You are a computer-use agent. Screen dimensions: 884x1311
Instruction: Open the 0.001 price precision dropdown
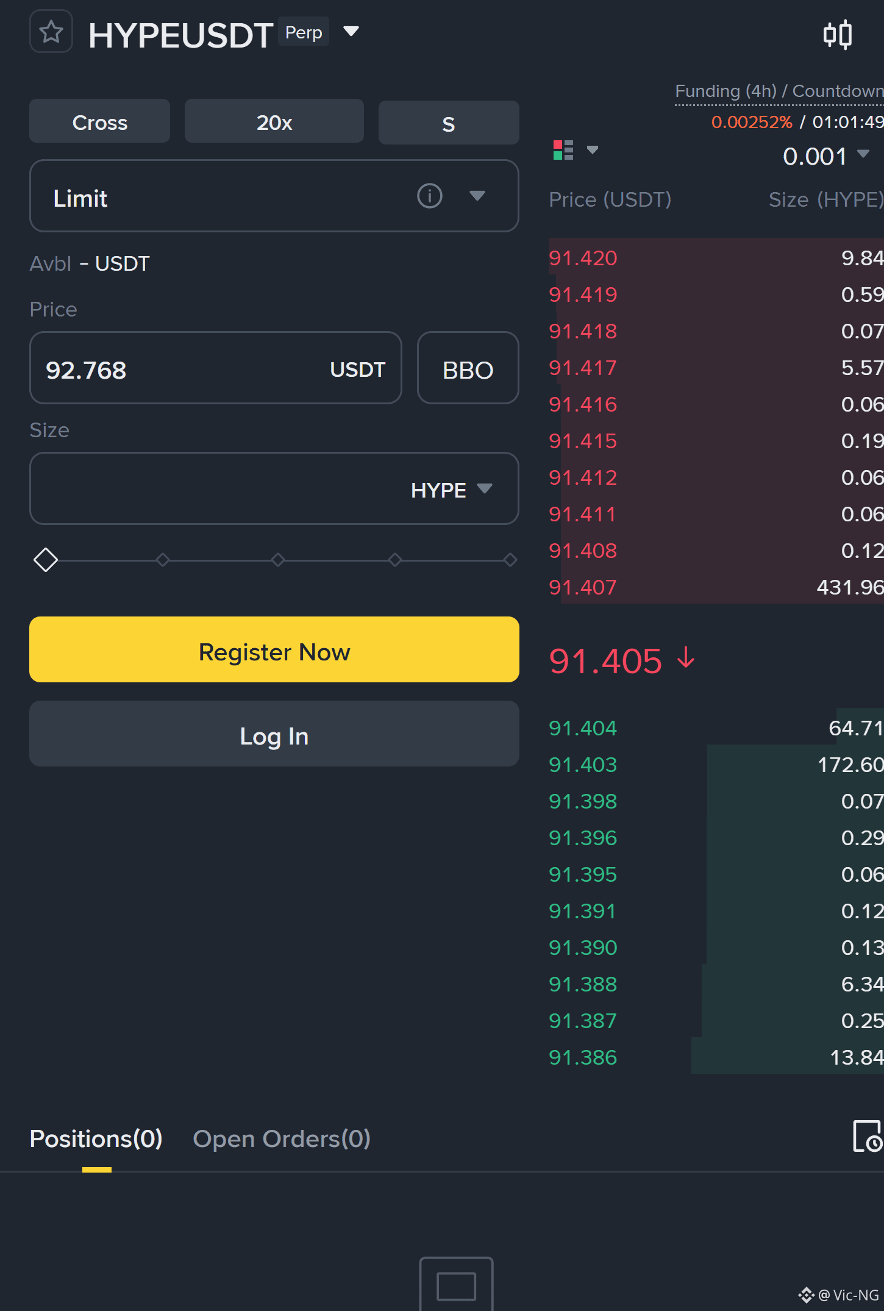826,156
